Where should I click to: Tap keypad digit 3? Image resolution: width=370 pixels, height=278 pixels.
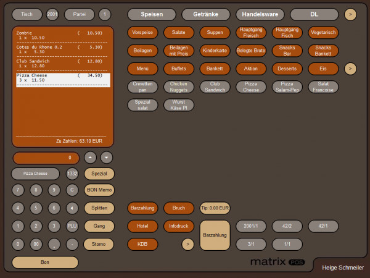tap(54, 226)
